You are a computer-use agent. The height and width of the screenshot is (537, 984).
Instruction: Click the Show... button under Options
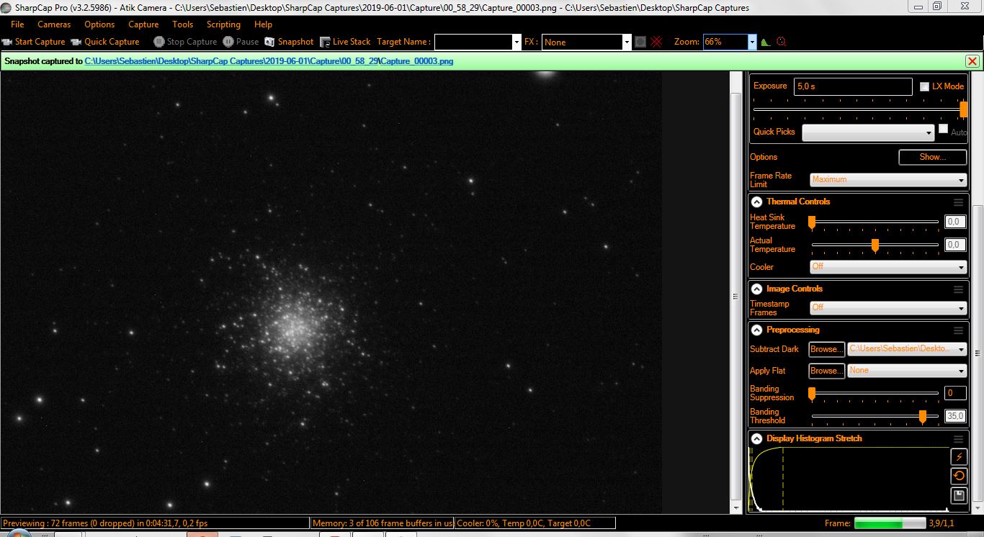932,157
